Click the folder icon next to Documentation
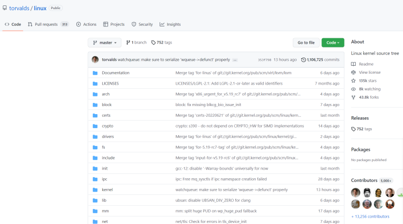 (x=95, y=73)
